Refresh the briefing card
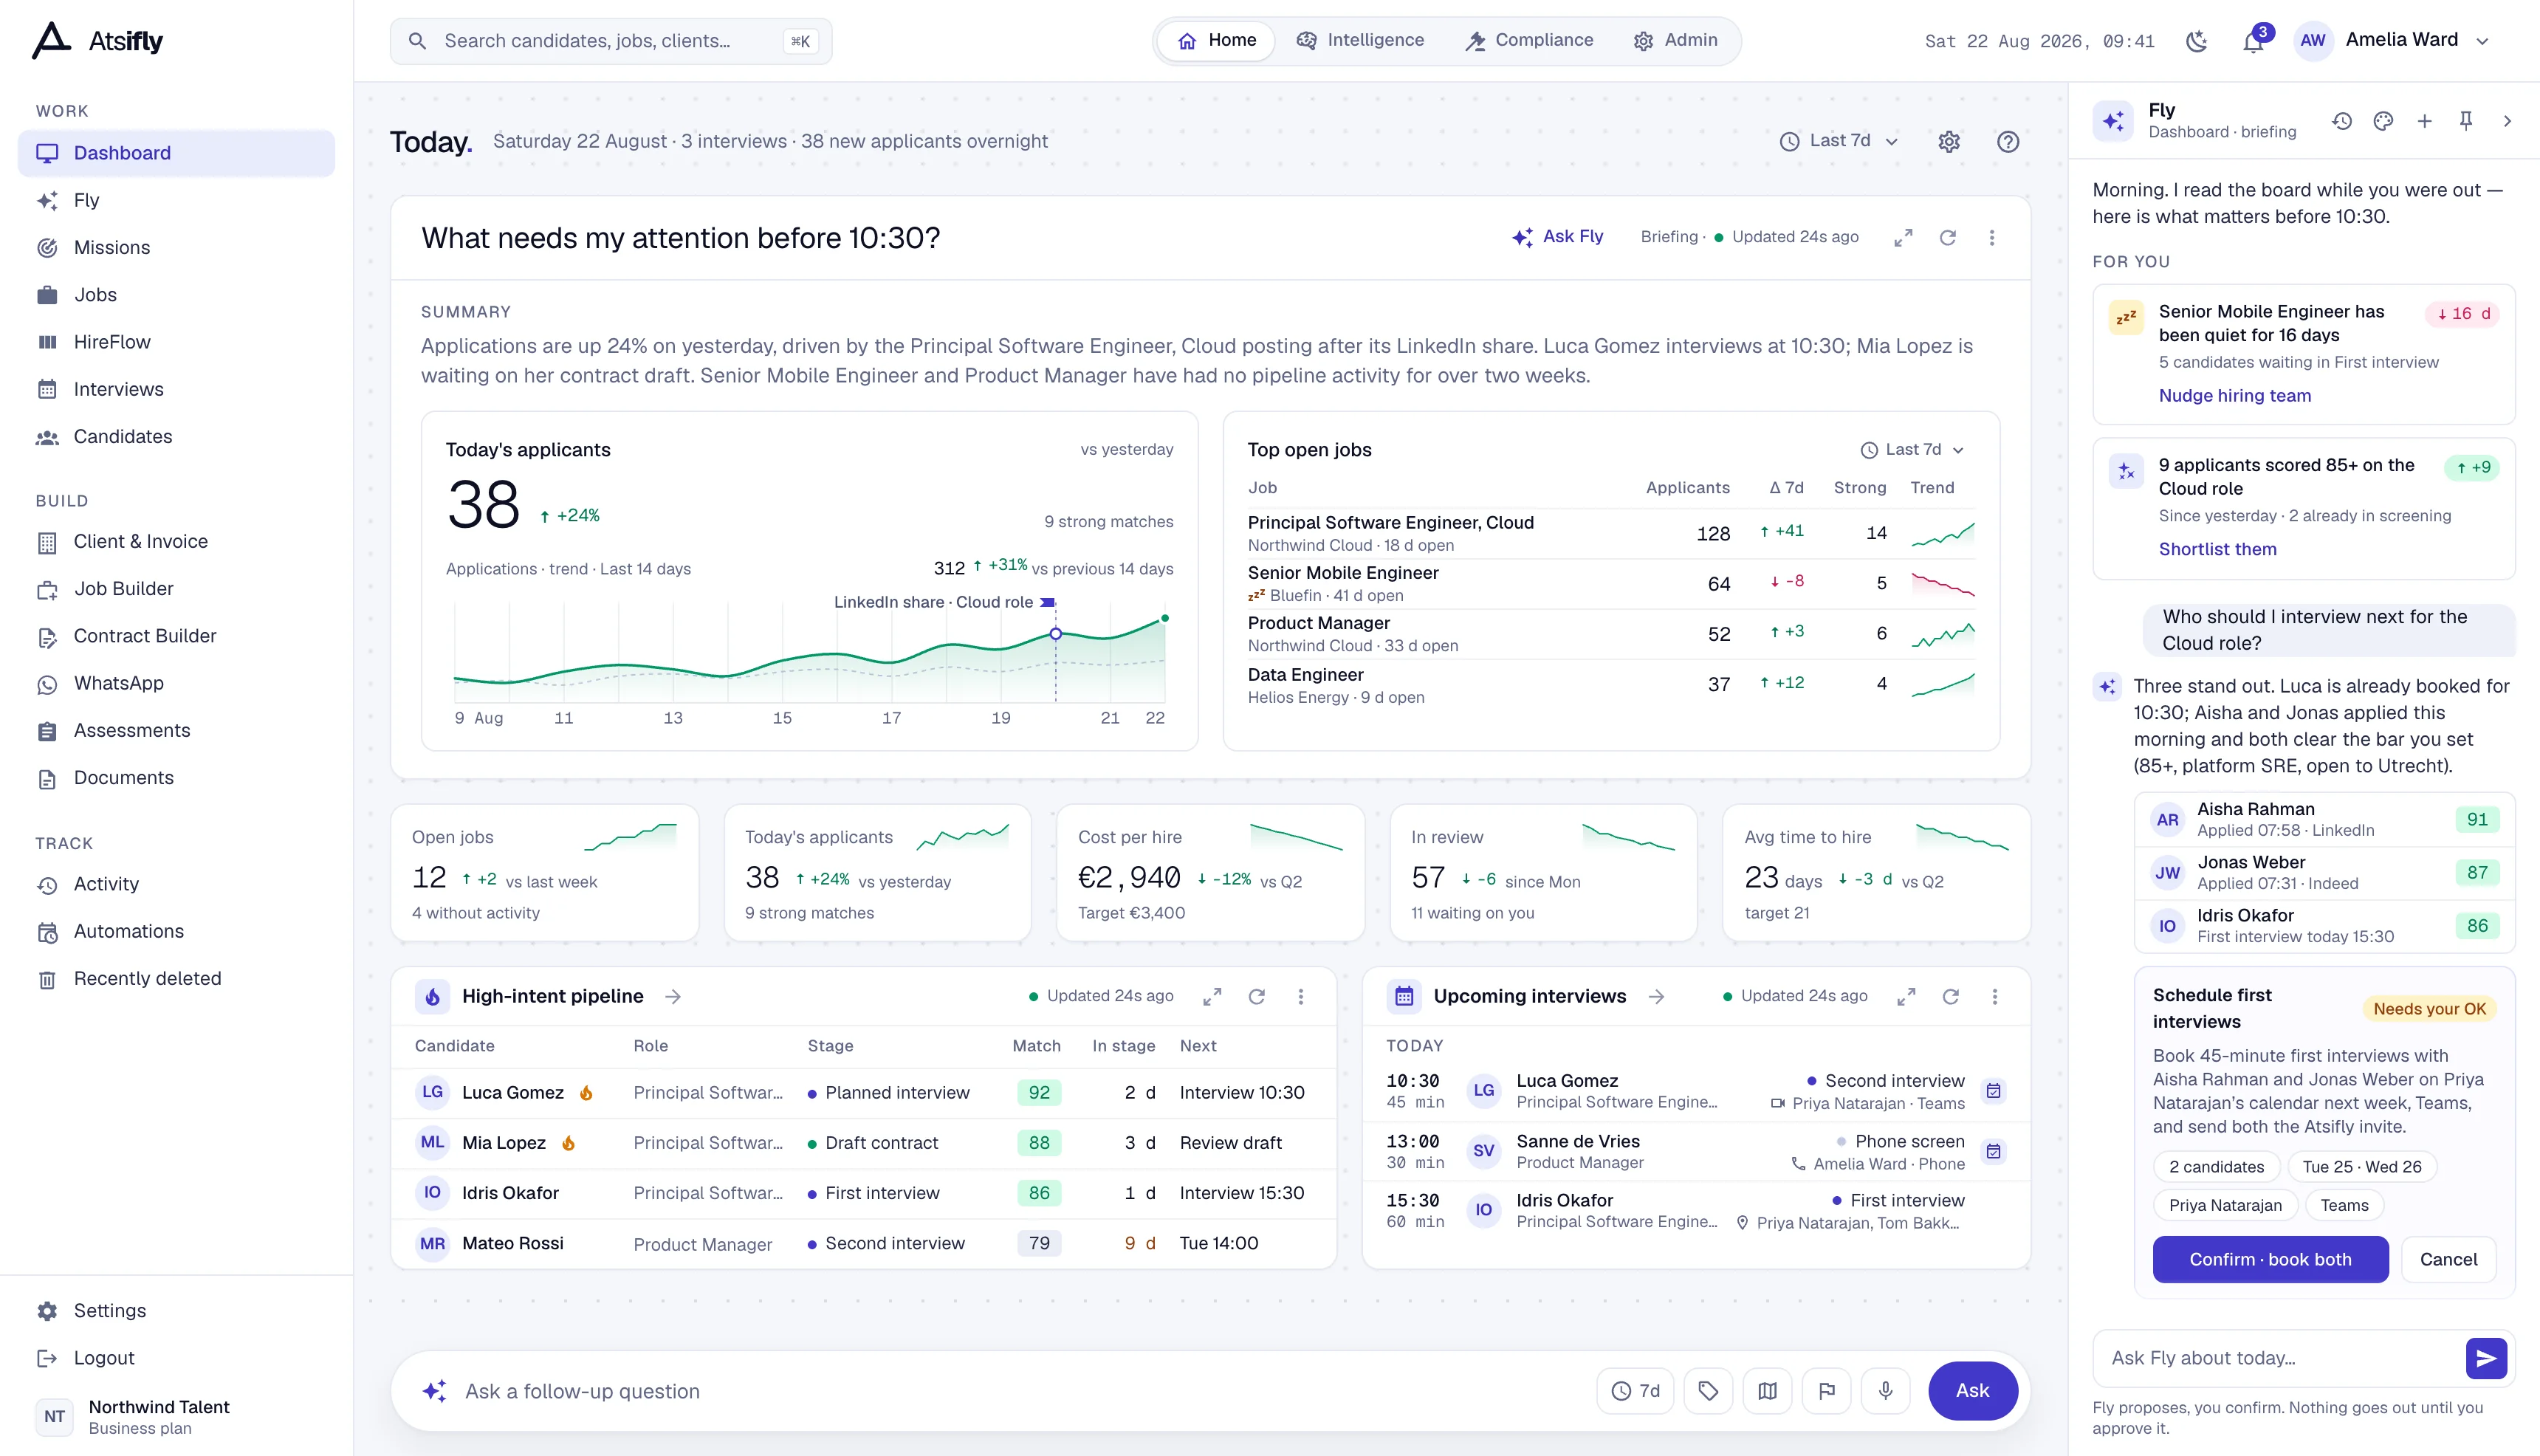The width and height of the screenshot is (2540, 1456). (x=1948, y=238)
